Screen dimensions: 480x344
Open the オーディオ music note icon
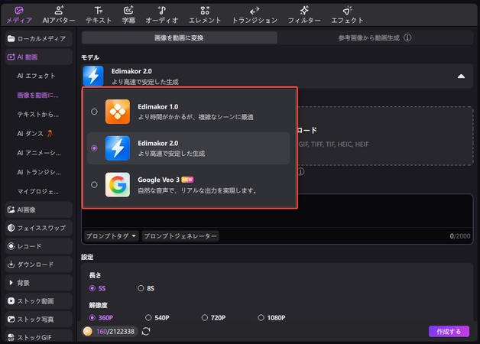pos(161,11)
